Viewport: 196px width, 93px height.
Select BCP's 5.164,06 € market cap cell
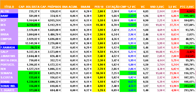29,20
